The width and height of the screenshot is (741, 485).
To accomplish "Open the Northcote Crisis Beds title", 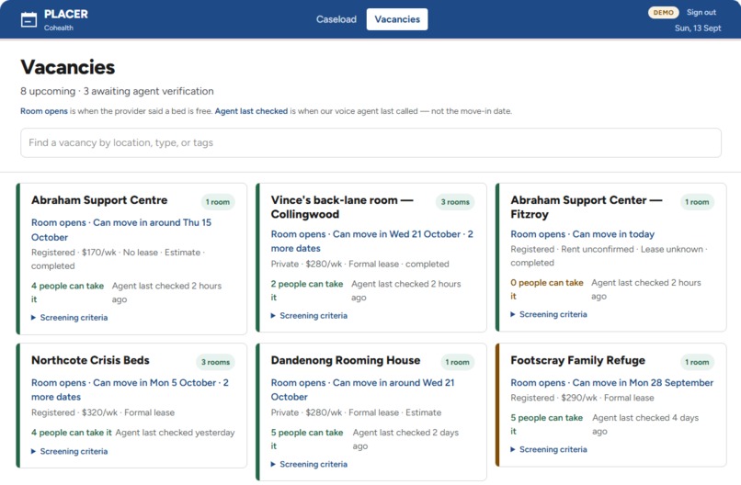I will coord(90,360).
